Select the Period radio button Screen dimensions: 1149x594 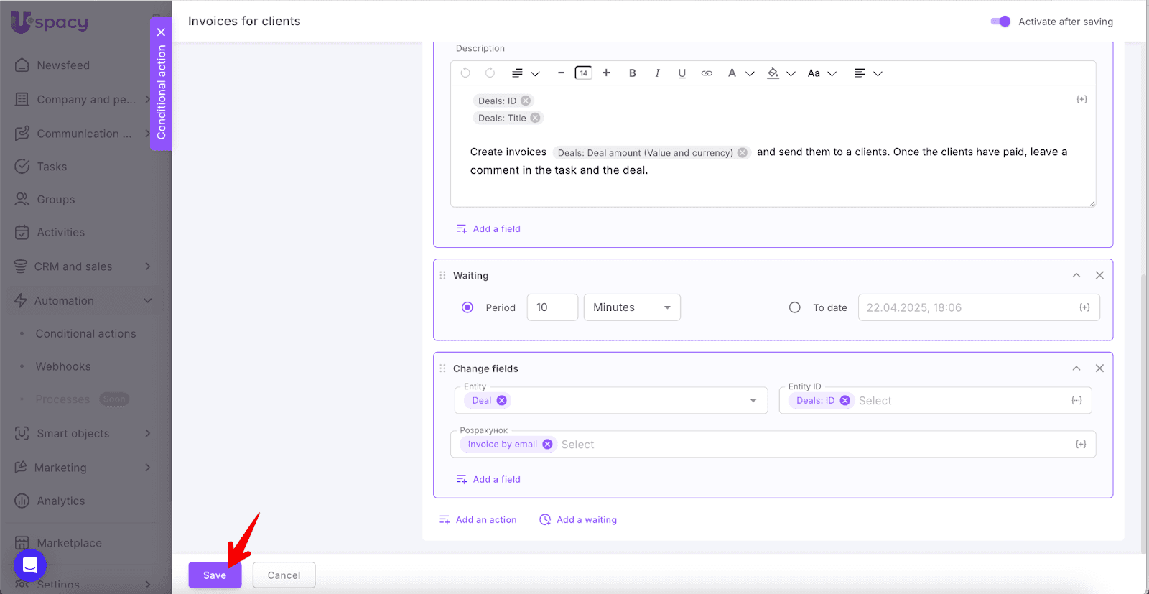(467, 307)
